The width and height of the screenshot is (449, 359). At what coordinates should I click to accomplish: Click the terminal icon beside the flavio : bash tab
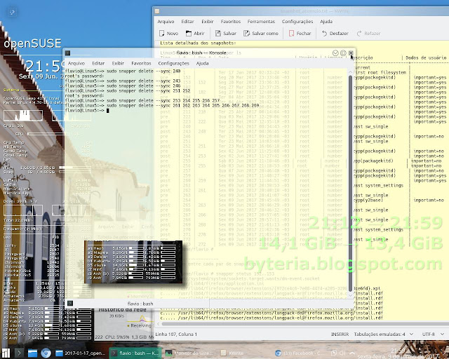click(70, 304)
